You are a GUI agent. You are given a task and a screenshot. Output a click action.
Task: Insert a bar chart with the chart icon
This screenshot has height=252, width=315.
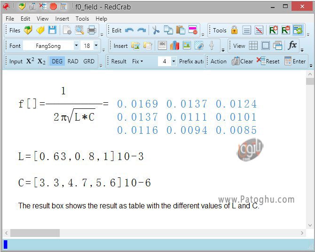pyautogui.click(x=174, y=46)
